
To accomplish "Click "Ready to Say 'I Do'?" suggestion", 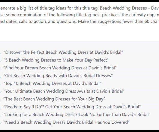I will pos(72,107).
